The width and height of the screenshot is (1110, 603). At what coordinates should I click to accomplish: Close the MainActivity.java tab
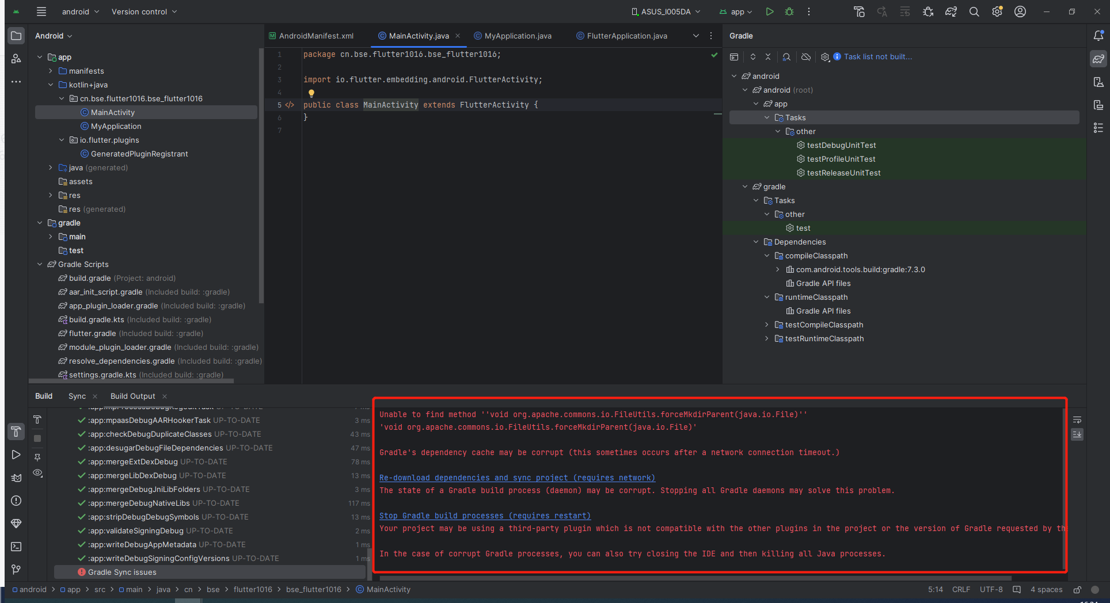tap(458, 36)
